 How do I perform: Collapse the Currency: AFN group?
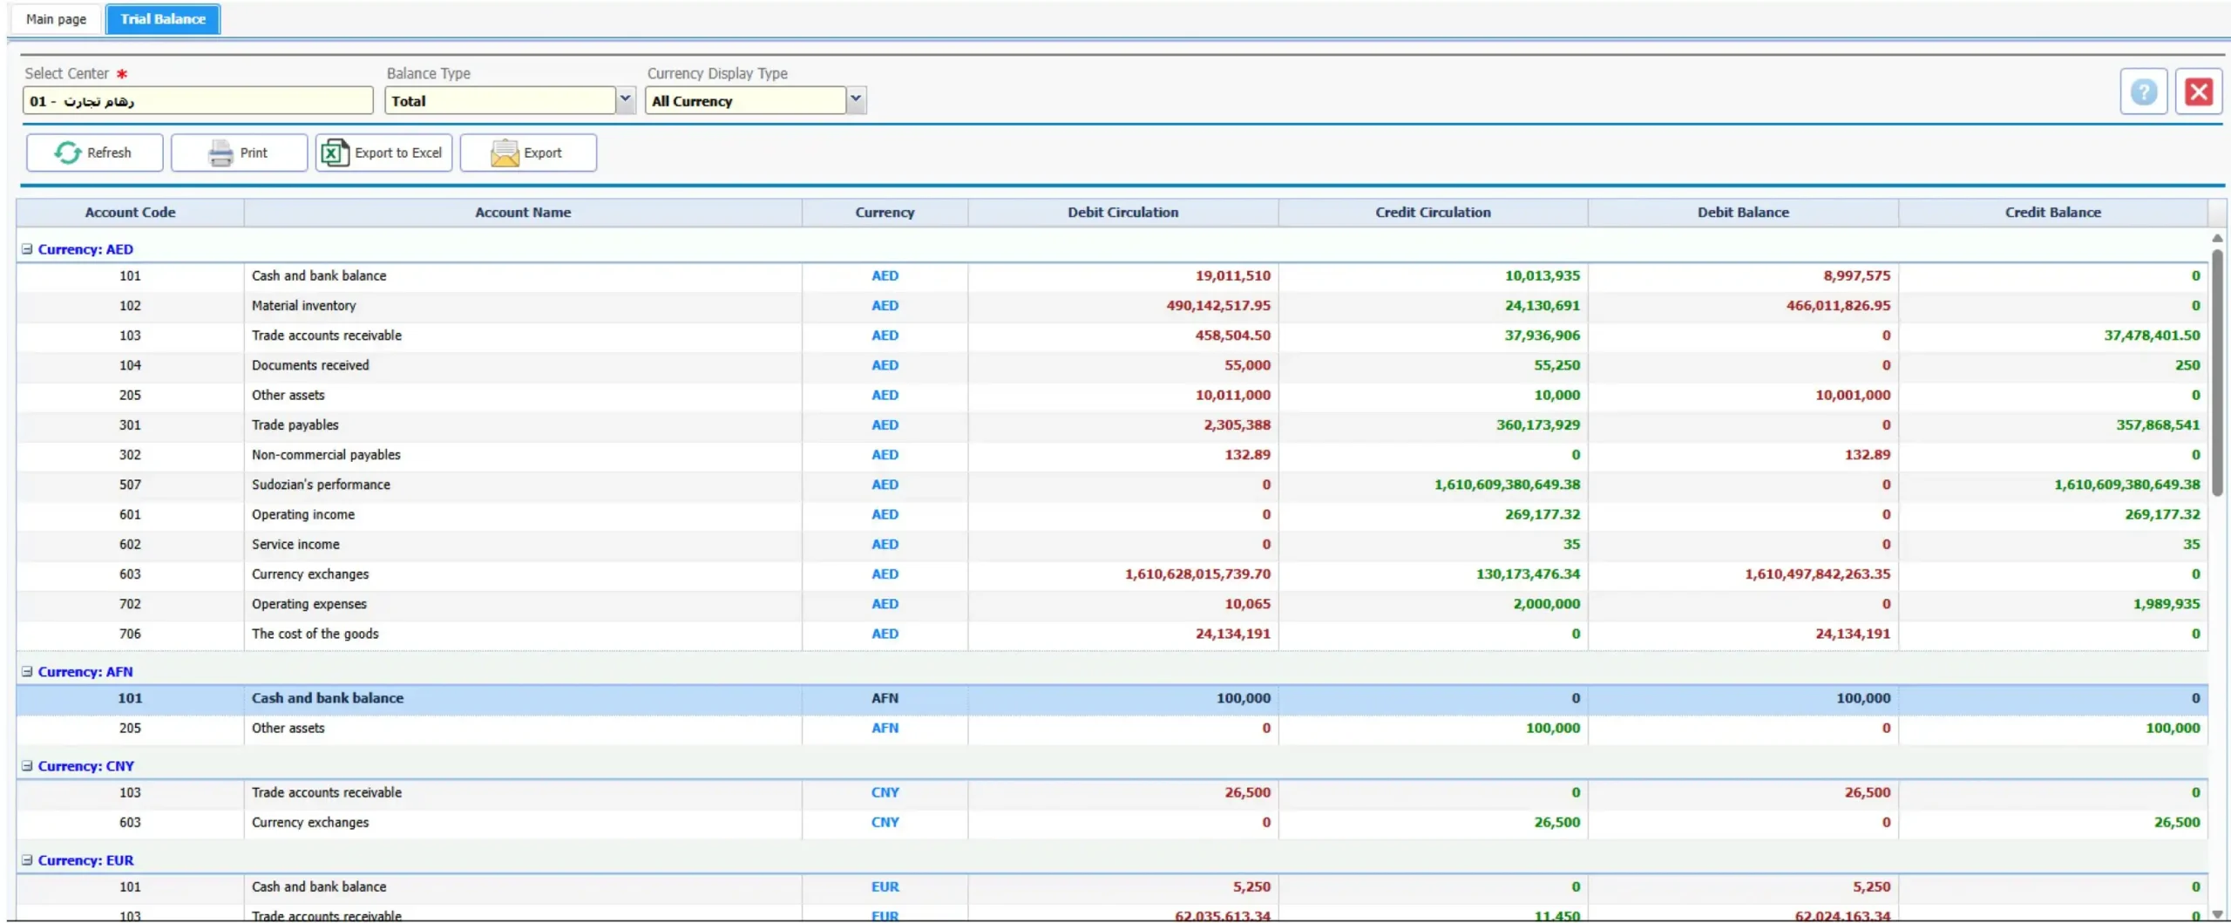click(x=27, y=672)
